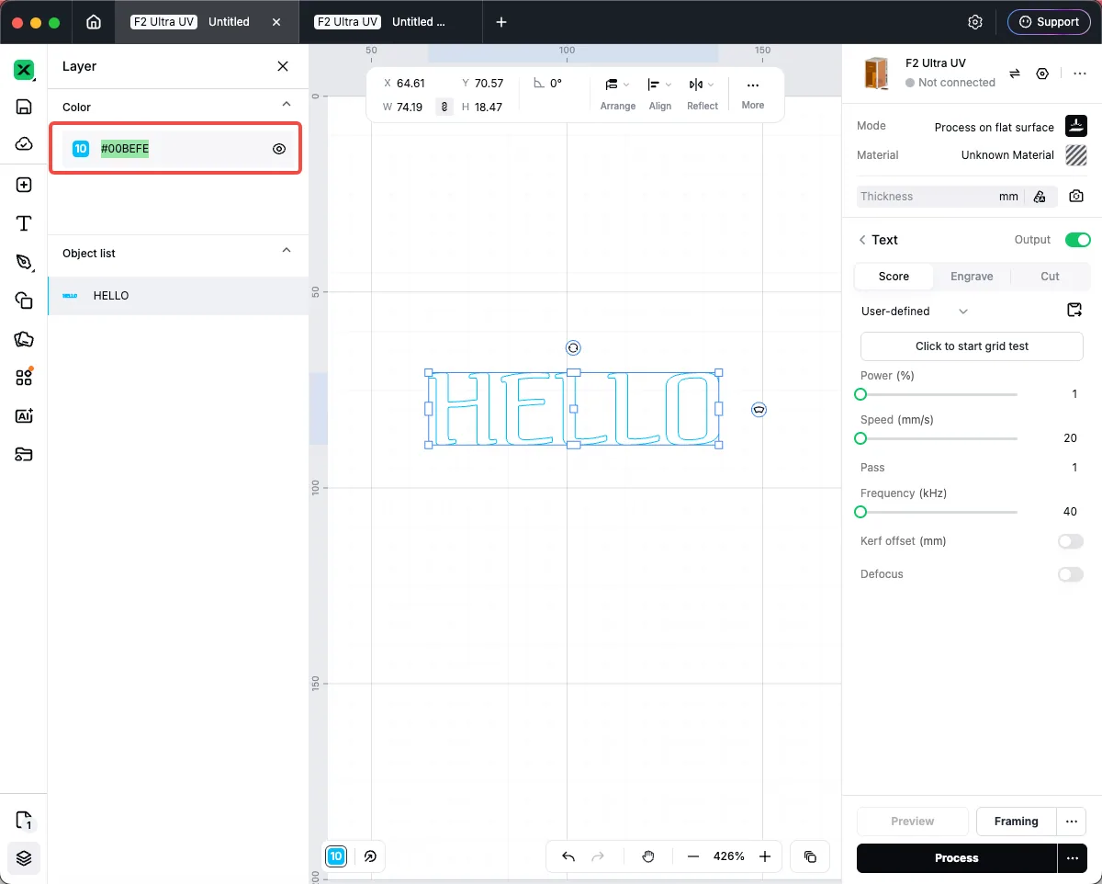Image resolution: width=1102 pixels, height=884 pixels.
Task: Hide the #00BEFE color layer with eye icon
Action: (279, 149)
